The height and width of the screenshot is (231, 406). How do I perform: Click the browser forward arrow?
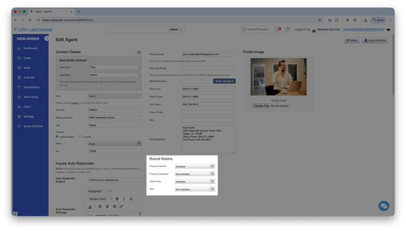pos(23,20)
